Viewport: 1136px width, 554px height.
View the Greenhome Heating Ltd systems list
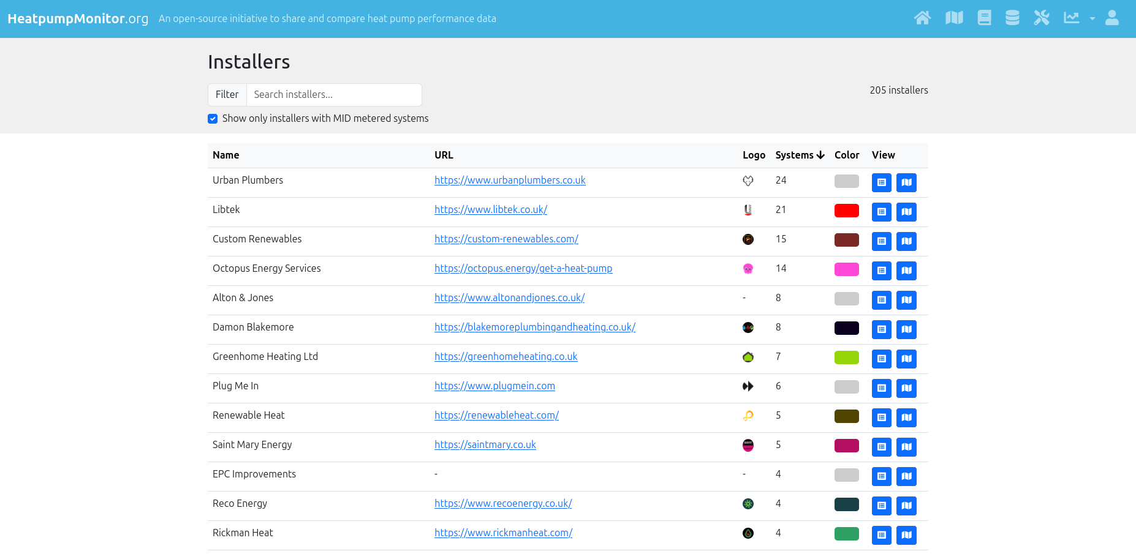pyautogui.click(x=882, y=359)
